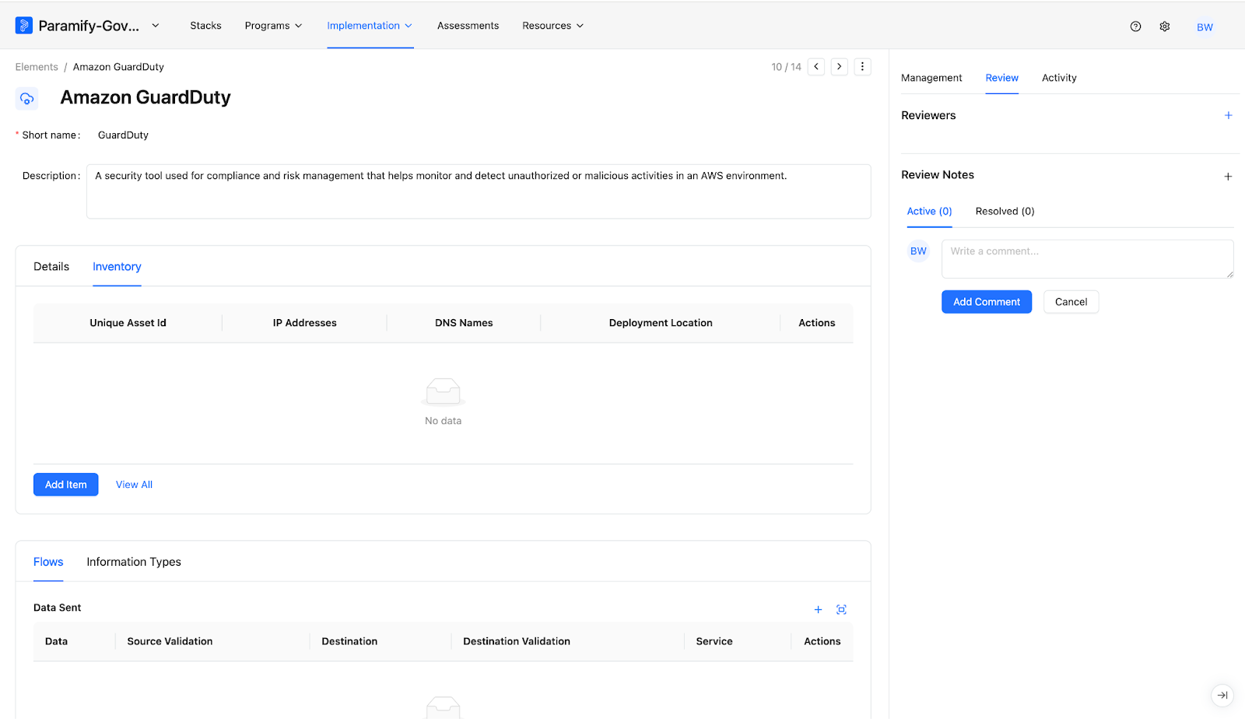Click the Deployment Location column header

[x=661, y=323]
